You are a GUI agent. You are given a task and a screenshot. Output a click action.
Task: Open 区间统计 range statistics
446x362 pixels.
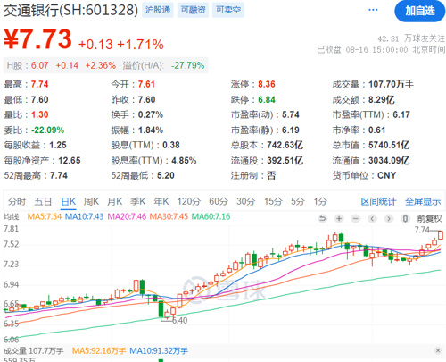378,202
